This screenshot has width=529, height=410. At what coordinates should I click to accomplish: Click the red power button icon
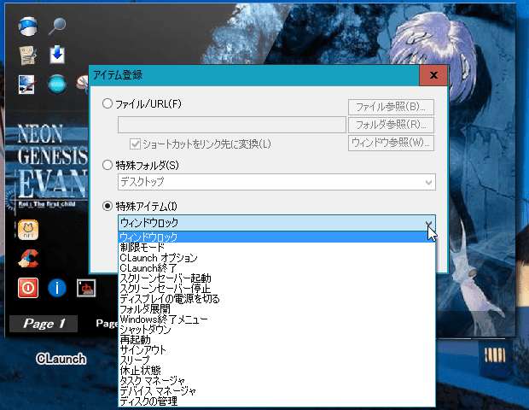28,288
